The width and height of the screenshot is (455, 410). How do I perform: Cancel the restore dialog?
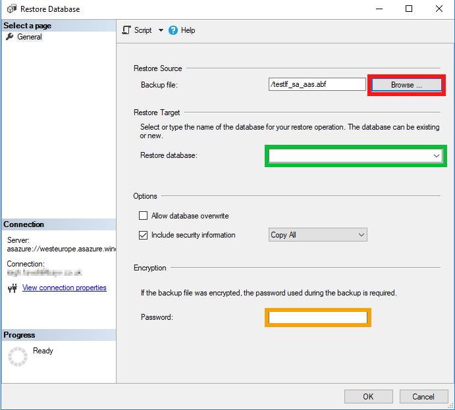[423, 396]
